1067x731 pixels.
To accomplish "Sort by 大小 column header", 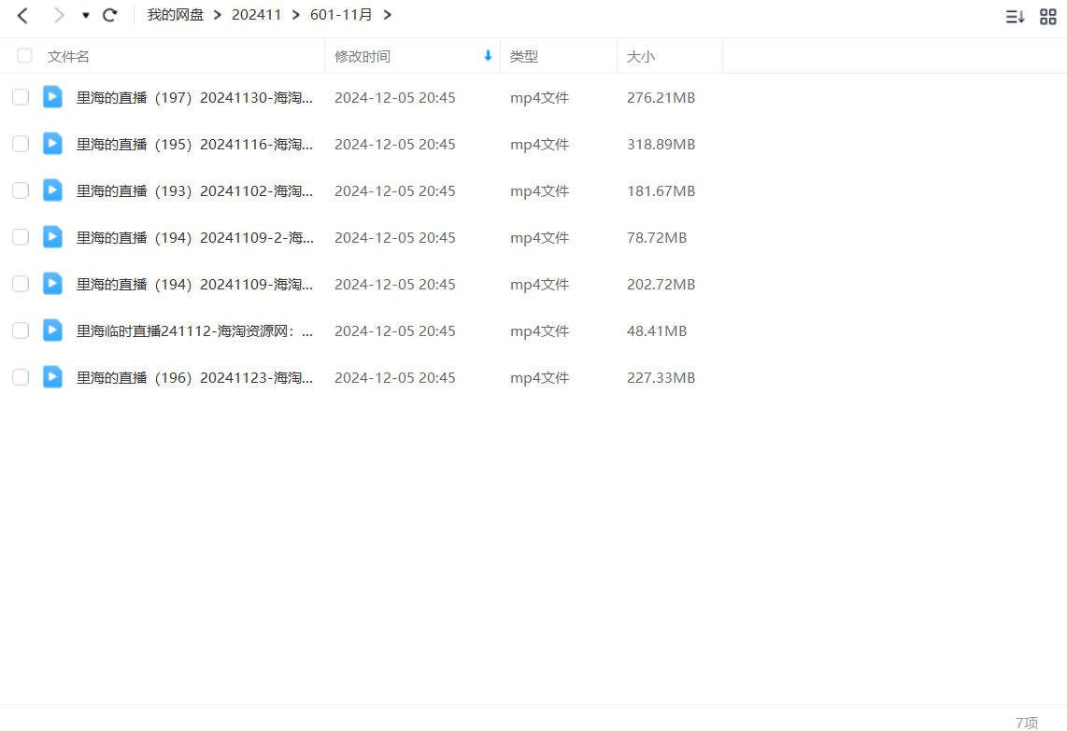I will click(x=641, y=56).
